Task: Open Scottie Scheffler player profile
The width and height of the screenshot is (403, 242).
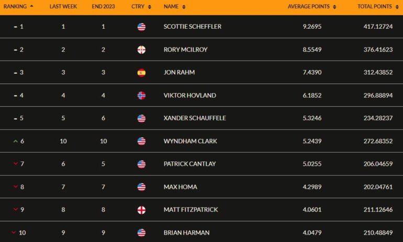Action: [x=193, y=27]
